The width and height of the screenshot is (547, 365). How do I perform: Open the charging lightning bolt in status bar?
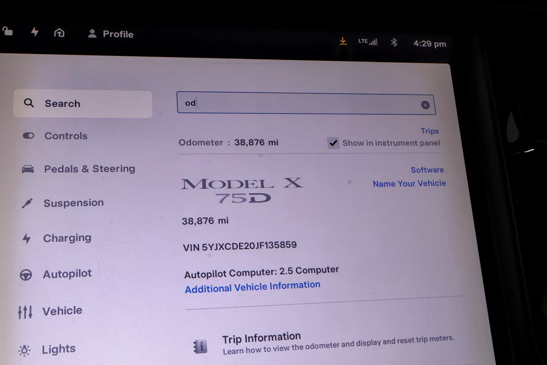pyautogui.click(x=35, y=32)
